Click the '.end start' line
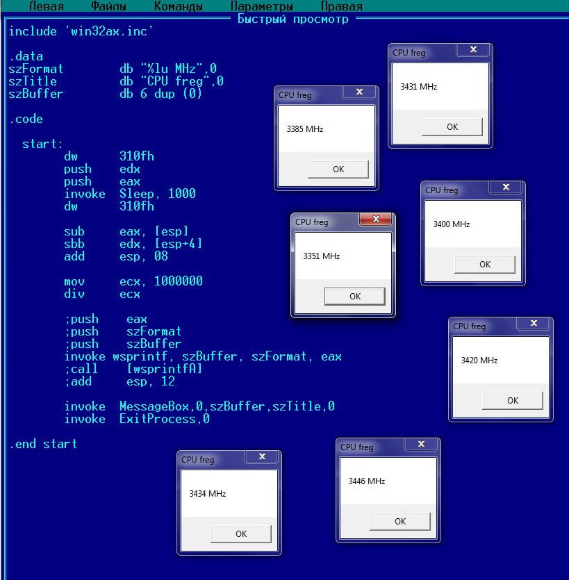This screenshot has width=569, height=580. click(43, 443)
